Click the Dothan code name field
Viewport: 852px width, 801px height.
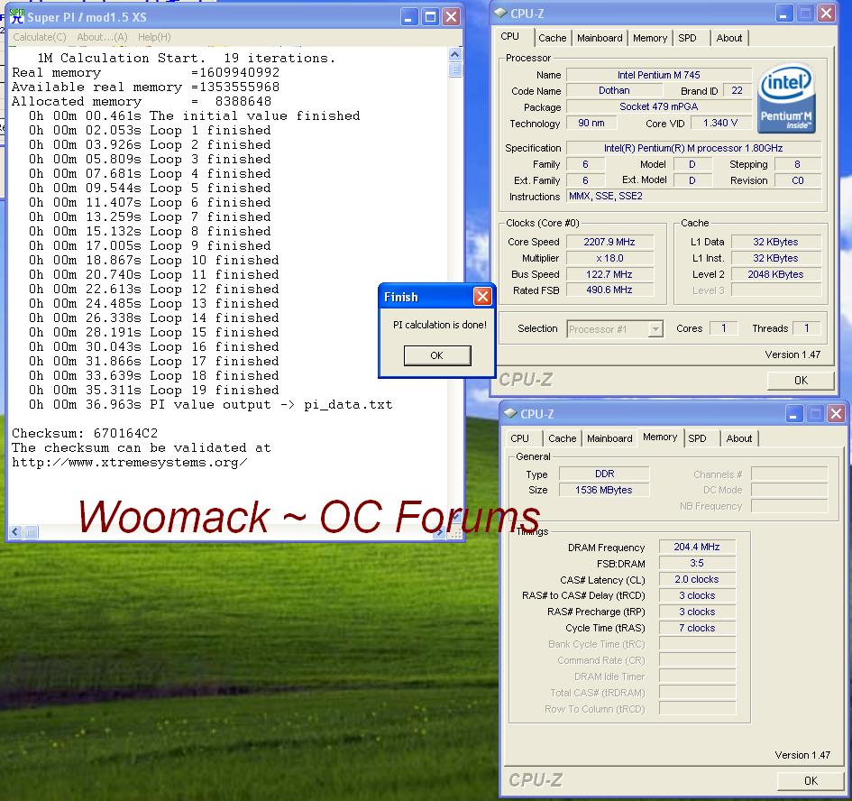tap(614, 91)
